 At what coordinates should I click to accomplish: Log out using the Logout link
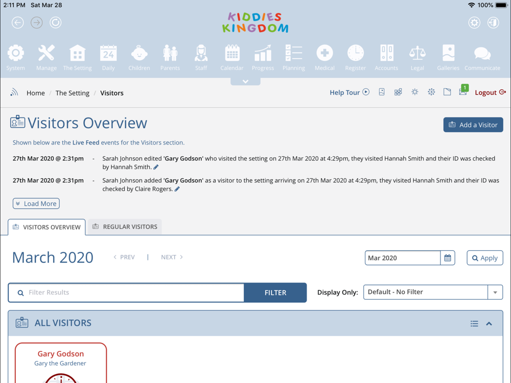[490, 92]
